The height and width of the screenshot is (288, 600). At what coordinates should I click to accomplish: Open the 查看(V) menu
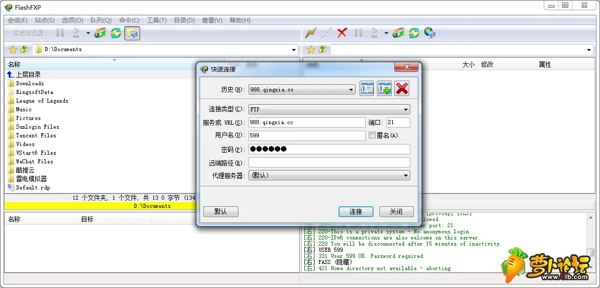pos(212,20)
